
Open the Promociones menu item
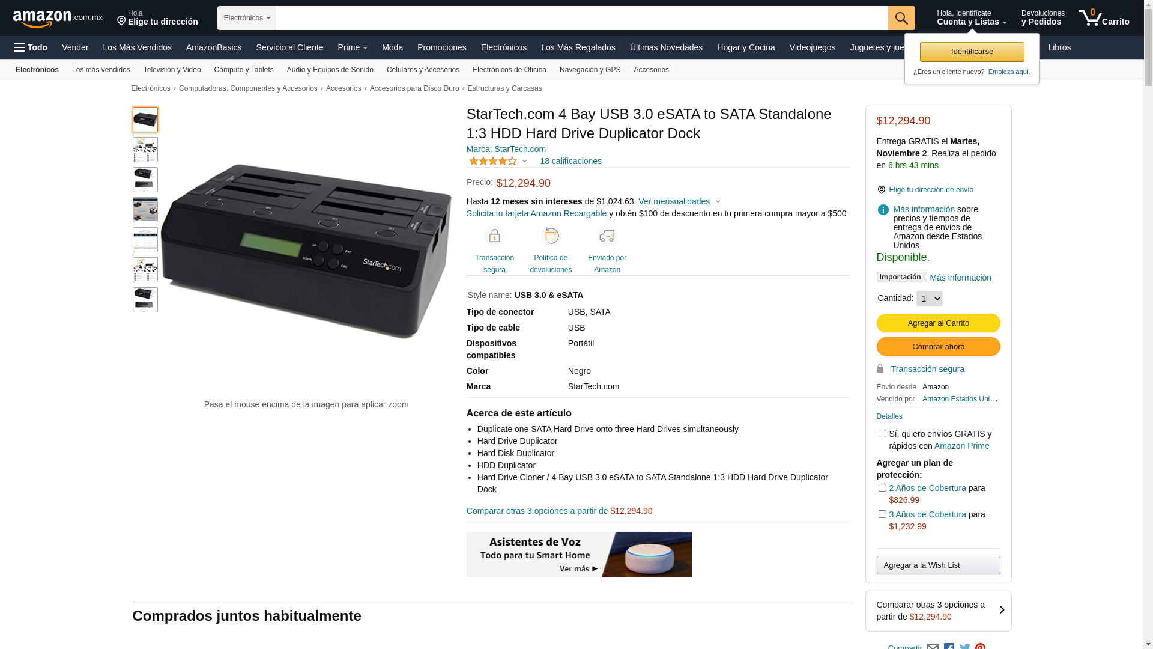pyautogui.click(x=442, y=47)
